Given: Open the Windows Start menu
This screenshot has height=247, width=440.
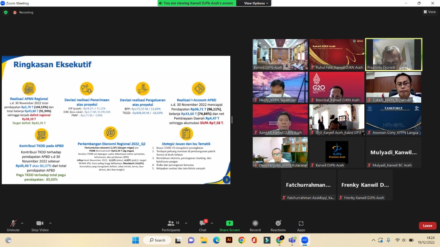Looking at the screenshot, I should [x=135, y=240].
